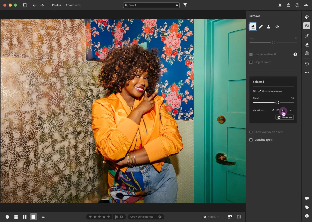This screenshot has height=222, width=312.
Task: Open the Help question mark icon
Action: [297, 5]
